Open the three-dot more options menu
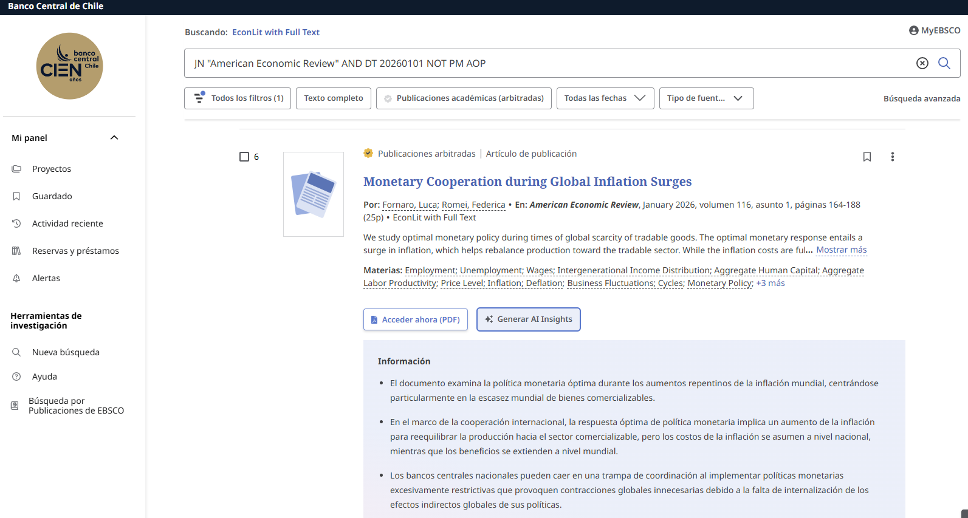This screenshot has height=518, width=968. [x=892, y=157]
